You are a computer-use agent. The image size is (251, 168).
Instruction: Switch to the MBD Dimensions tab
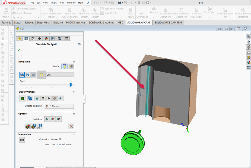point(76,22)
